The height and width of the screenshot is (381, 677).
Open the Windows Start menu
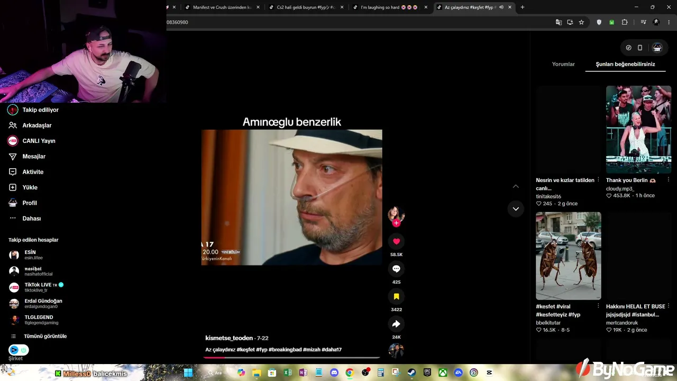point(188,373)
